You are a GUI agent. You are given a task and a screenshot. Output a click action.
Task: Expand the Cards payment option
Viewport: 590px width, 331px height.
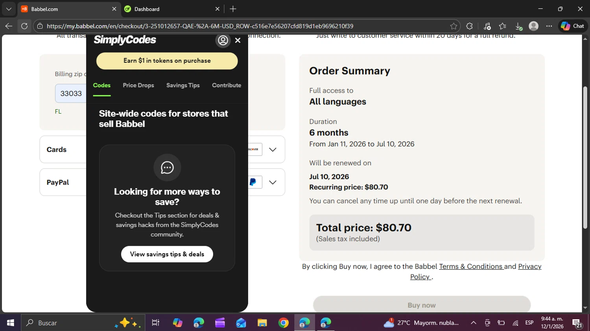(x=273, y=150)
